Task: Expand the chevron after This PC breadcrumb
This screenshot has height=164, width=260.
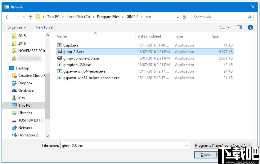Action: click(x=63, y=17)
